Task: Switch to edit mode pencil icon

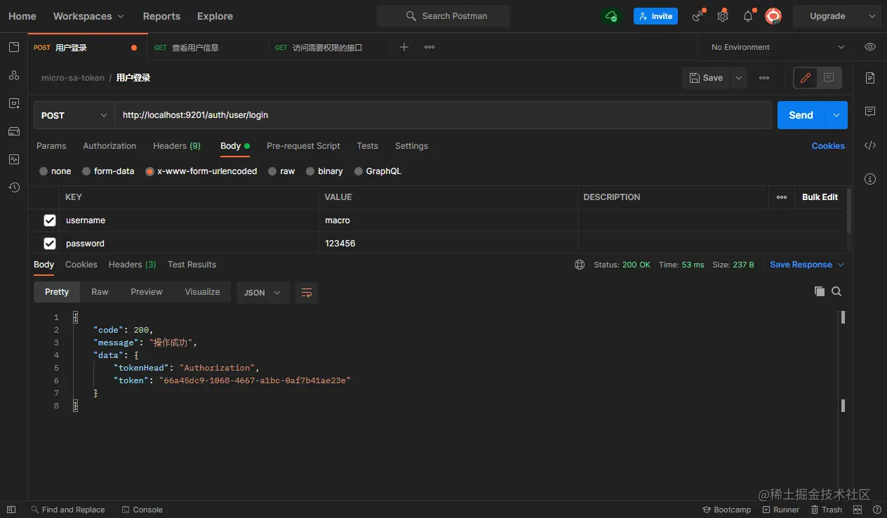Action: [x=806, y=78]
